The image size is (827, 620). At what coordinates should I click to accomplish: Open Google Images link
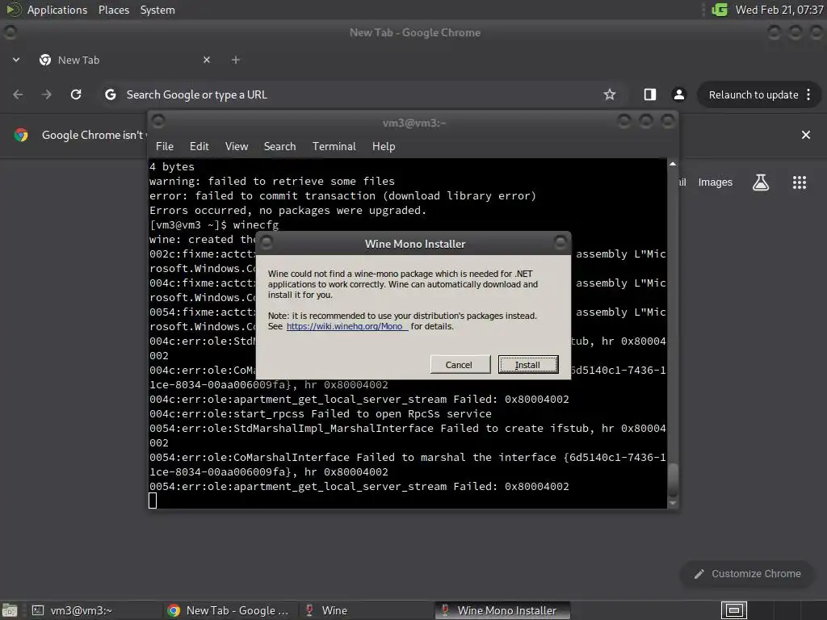click(x=716, y=182)
